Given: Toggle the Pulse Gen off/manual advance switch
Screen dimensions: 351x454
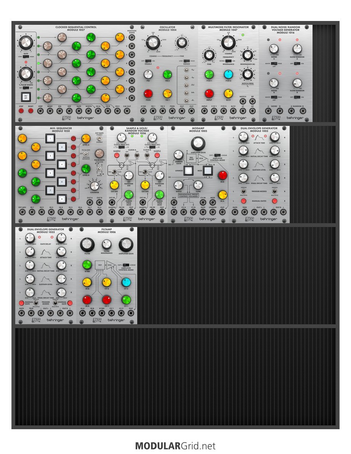Looking at the screenshot, I should coord(86,154).
